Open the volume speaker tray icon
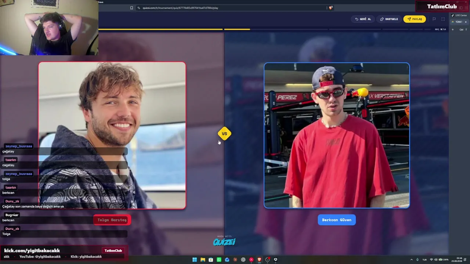Screen dimensions: 470x264 point(436,260)
